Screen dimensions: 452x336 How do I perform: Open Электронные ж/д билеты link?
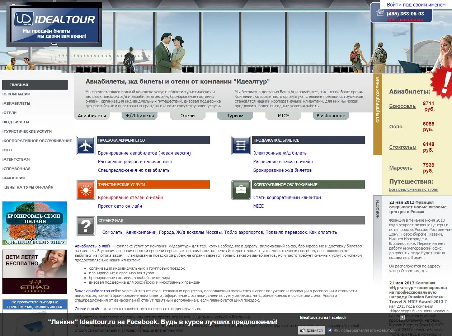click(x=280, y=153)
